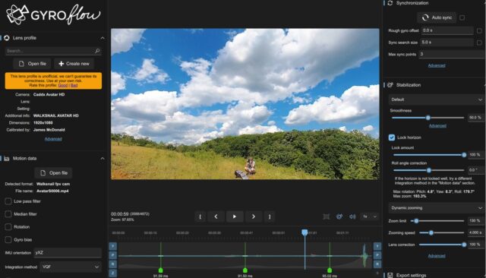Open Advanced link under lens profile info
Image resolution: width=486 pixels, height=278 pixels.
point(53,139)
